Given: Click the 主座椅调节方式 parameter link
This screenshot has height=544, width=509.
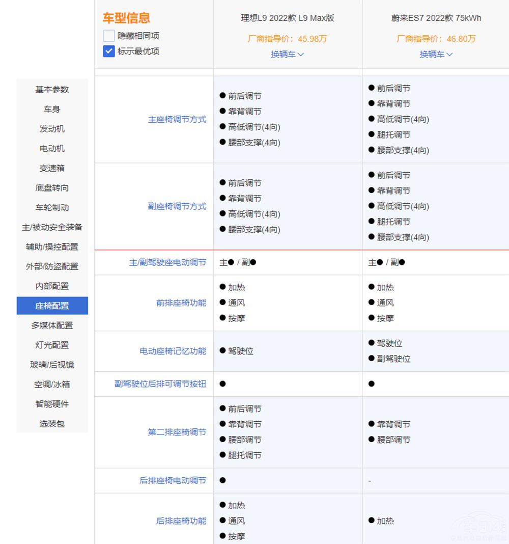Looking at the screenshot, I should coord(177,119).
